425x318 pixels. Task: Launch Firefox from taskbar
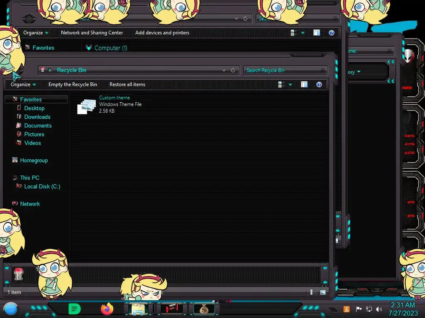tap(107, 309)
